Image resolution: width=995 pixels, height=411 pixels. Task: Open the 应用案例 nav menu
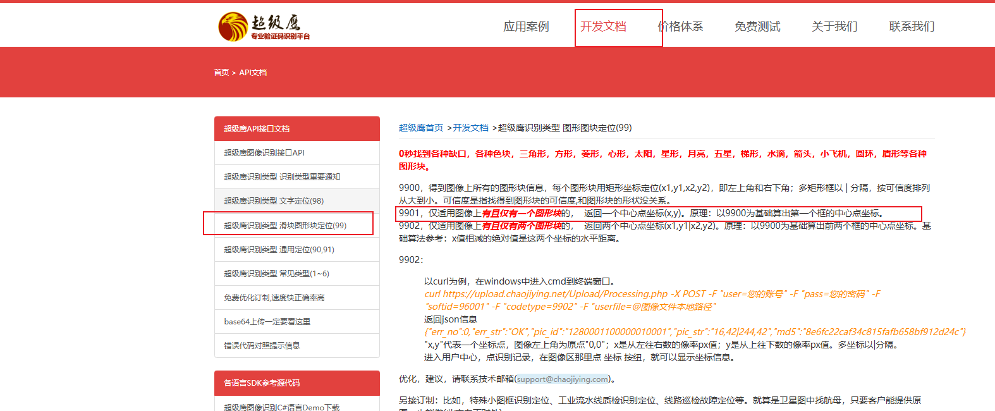tap(526, 27)
